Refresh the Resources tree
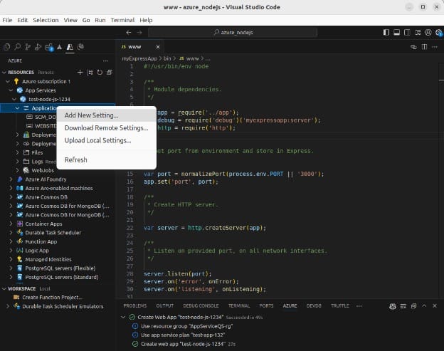Screen dimensions: 444x351 pyautogui.click(x=100, y=72)
